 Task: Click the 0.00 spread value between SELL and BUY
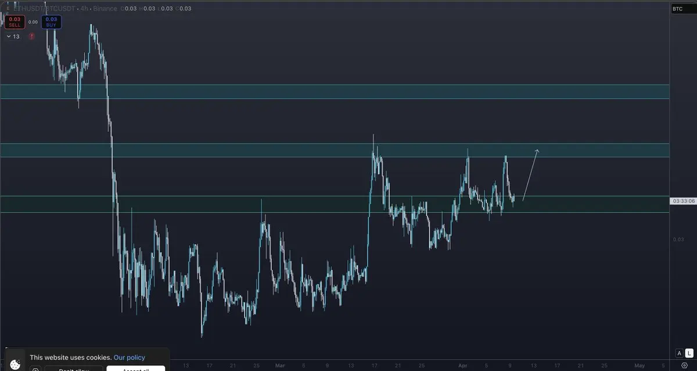[33, 22]
